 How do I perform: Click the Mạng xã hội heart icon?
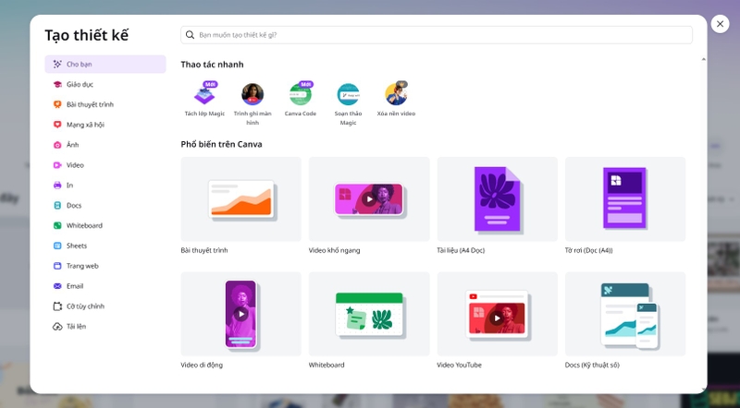[57, 125]
